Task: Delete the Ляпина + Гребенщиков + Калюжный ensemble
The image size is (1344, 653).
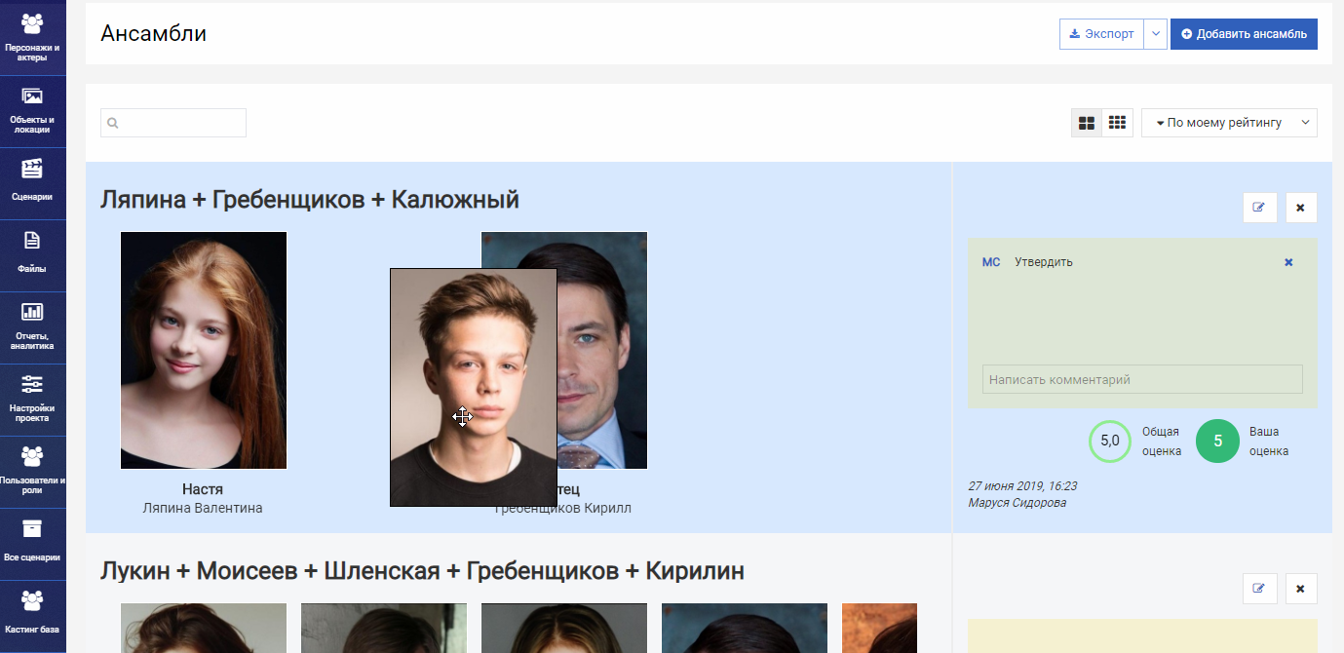Action: coord(1300,208)
